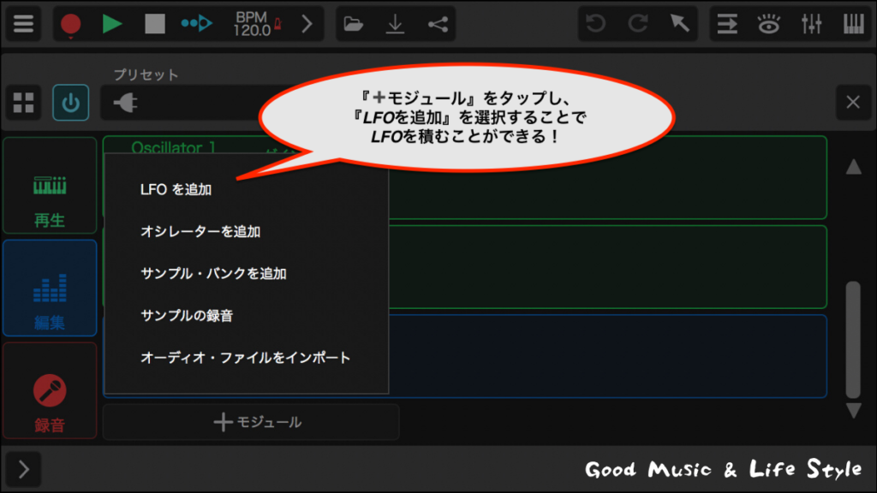Open preset selector with plug icon
Image resolution: width=877 pixels, height=493 pixels.
126,103
